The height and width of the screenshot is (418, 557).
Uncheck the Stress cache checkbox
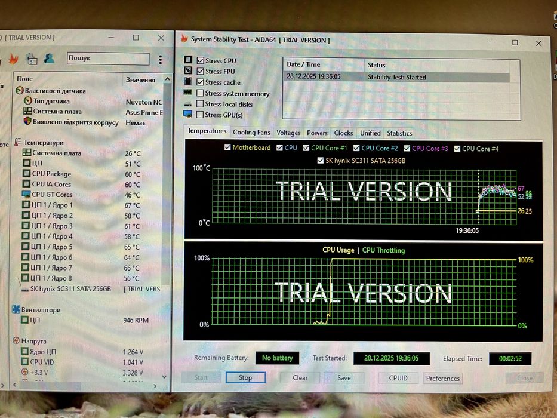click(x=201, y=82)
